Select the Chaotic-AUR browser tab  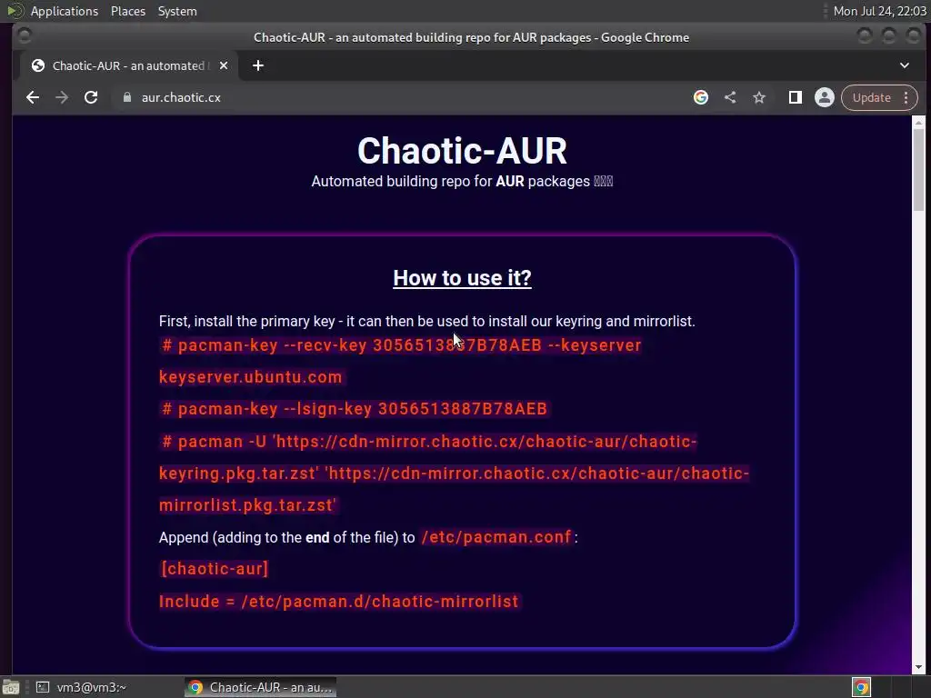point(129,65)
